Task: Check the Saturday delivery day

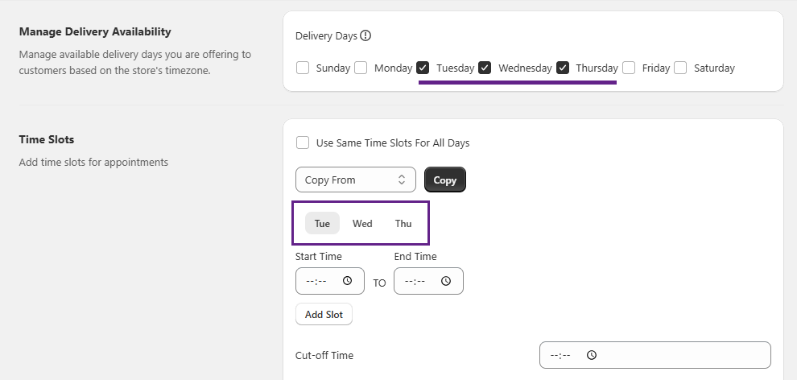Action: point(680,68)
